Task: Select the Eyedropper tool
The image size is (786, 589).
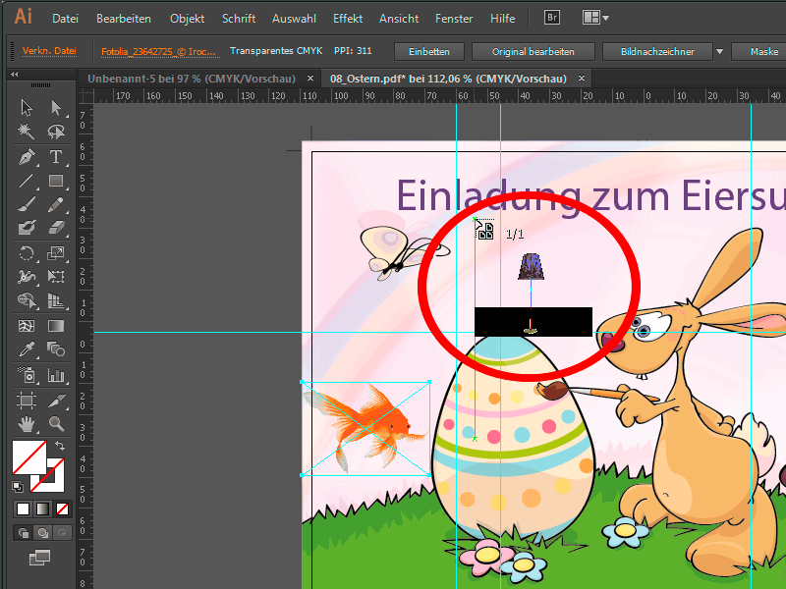Action: (27, 349)
